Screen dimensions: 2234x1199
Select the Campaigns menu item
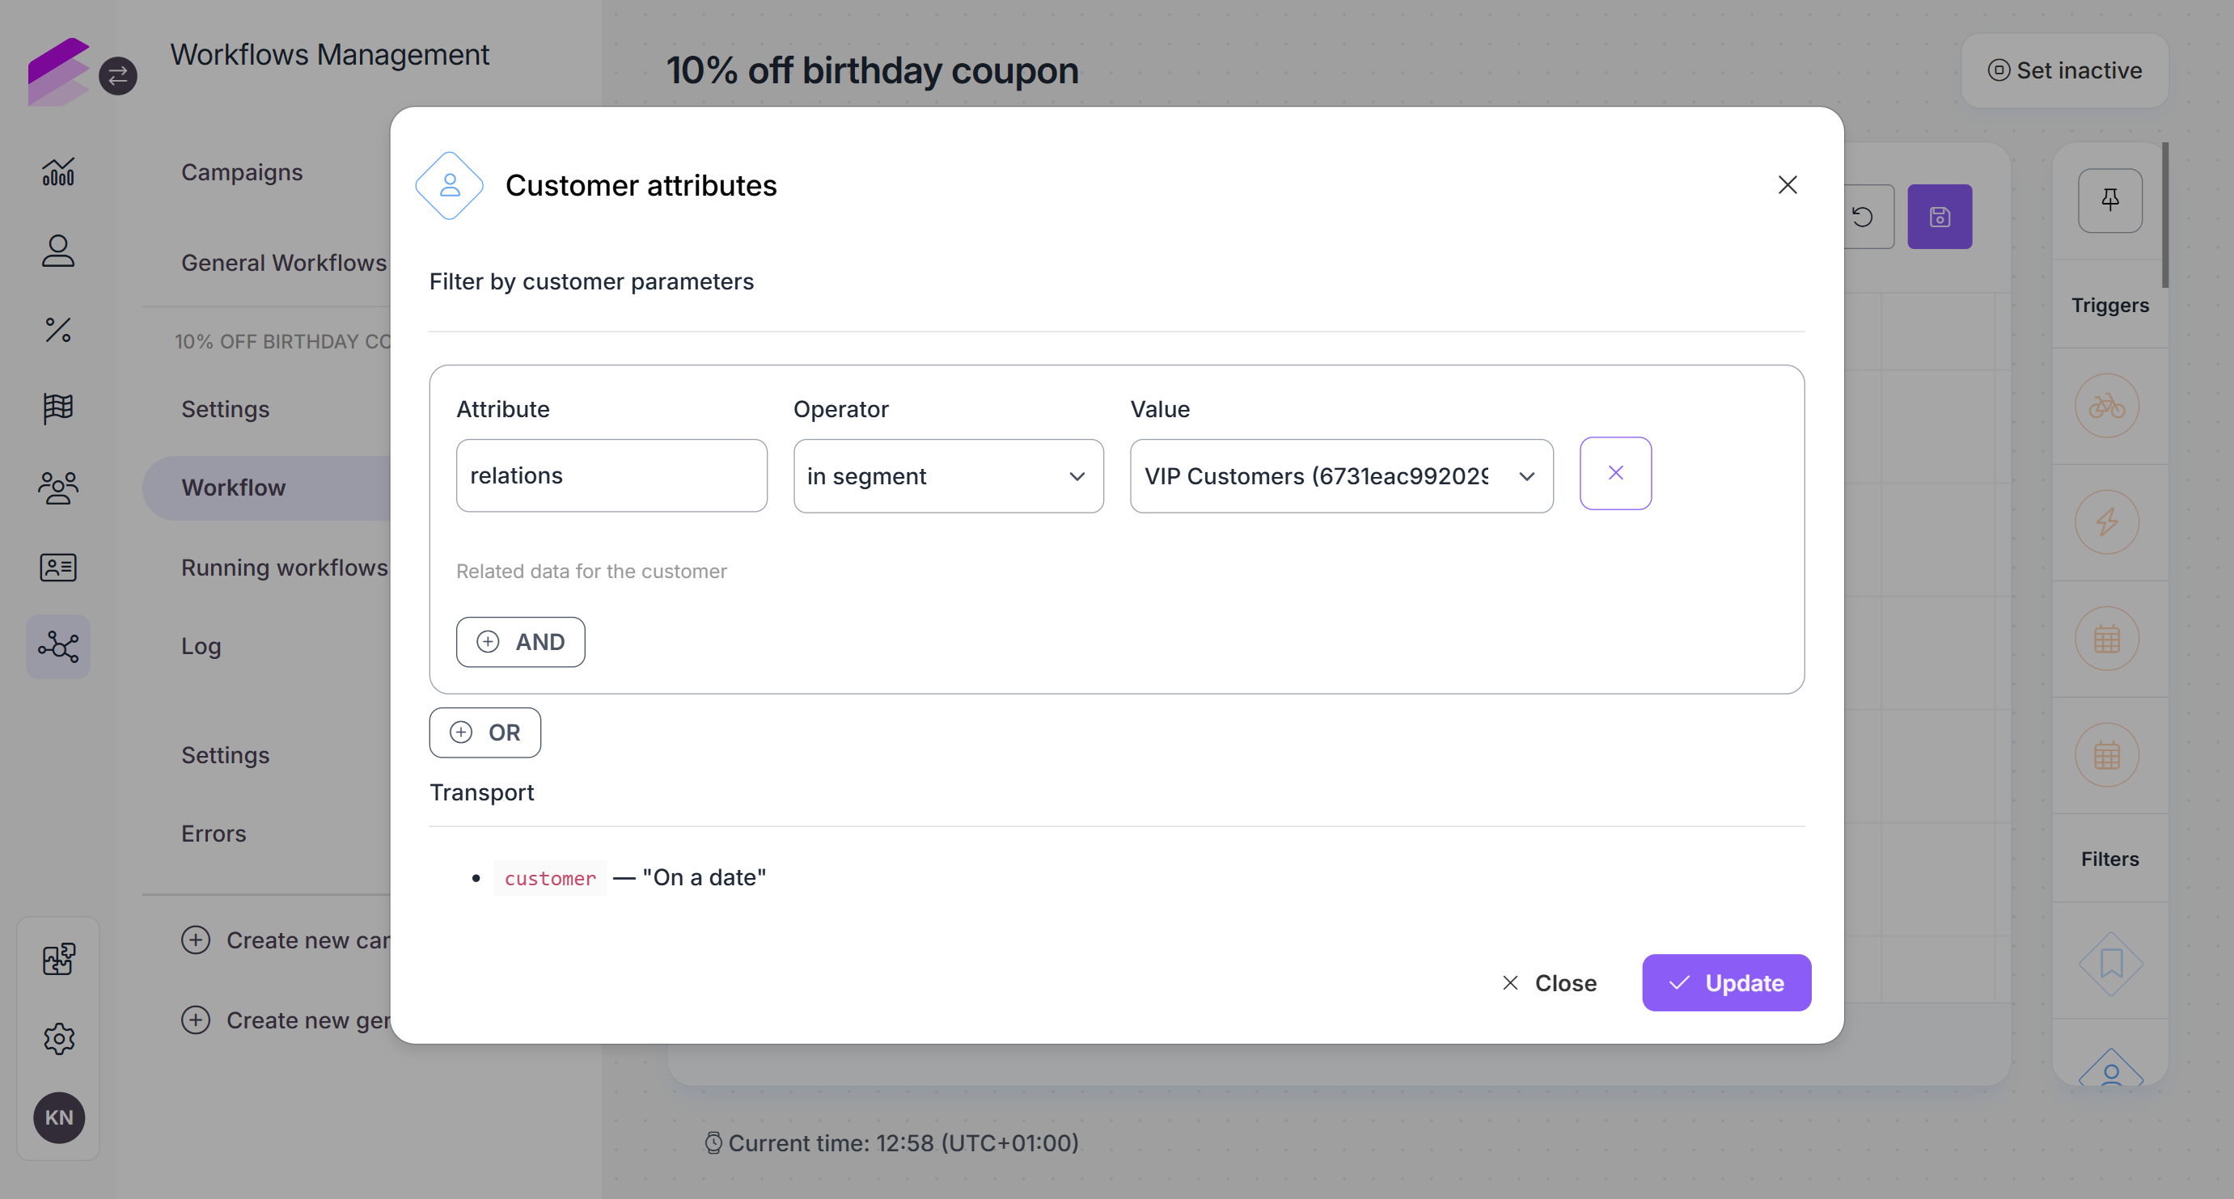tap(242, 171)
